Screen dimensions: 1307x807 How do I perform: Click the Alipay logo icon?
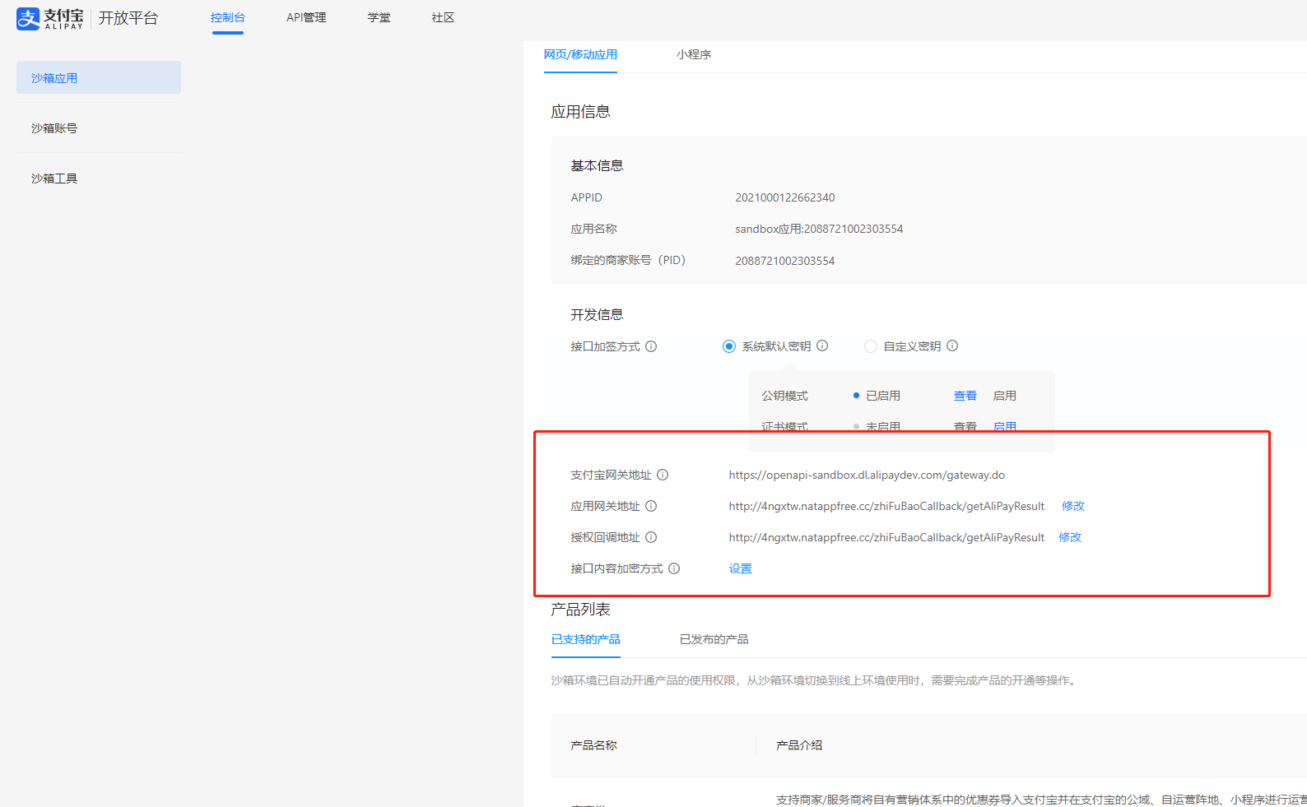pos(28,18)
